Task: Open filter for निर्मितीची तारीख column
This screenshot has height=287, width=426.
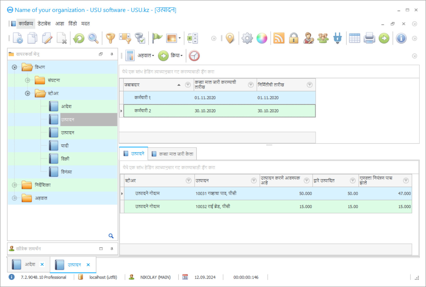Action: (x=310, y=85)
